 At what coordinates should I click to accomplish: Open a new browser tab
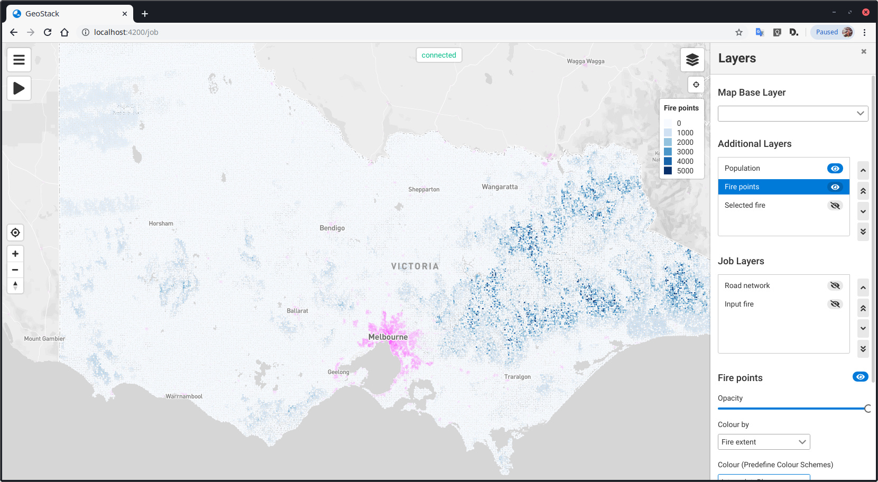click(x=145, y=14)
